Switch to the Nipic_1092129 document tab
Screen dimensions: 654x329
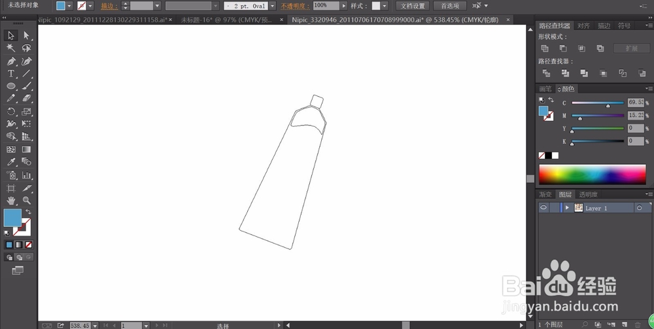pos(102,20)
